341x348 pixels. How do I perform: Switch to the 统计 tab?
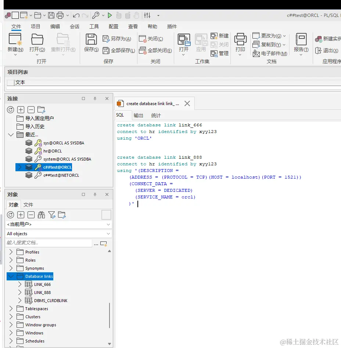coord(156,115)
